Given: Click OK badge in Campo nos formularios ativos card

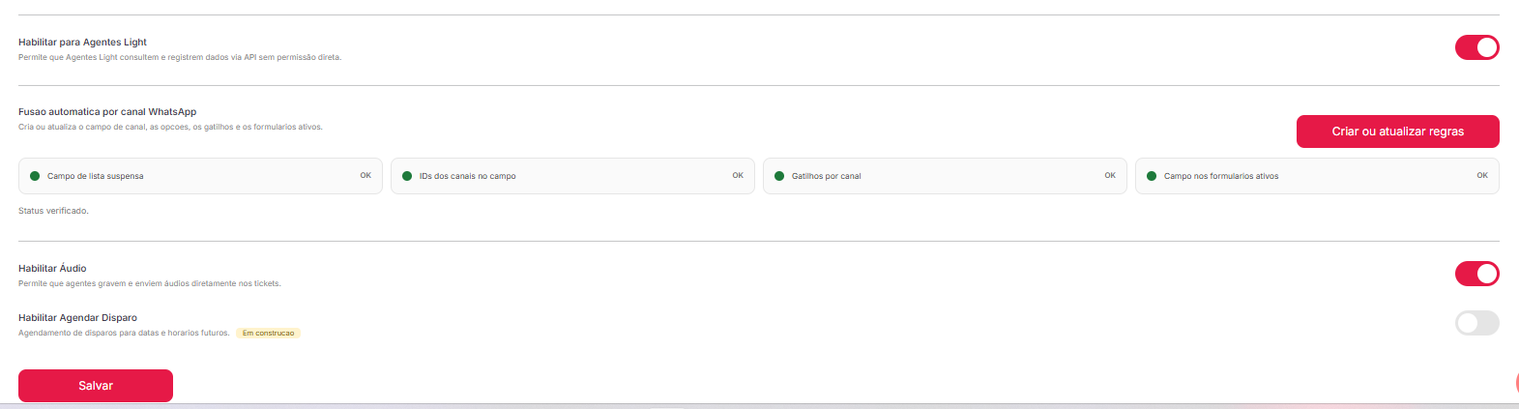Looking at the screenshot, I should pyautogui.click(x=1482, y=175).
